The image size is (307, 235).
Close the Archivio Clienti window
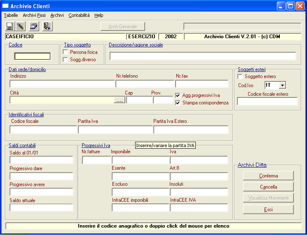coord(300,6)
